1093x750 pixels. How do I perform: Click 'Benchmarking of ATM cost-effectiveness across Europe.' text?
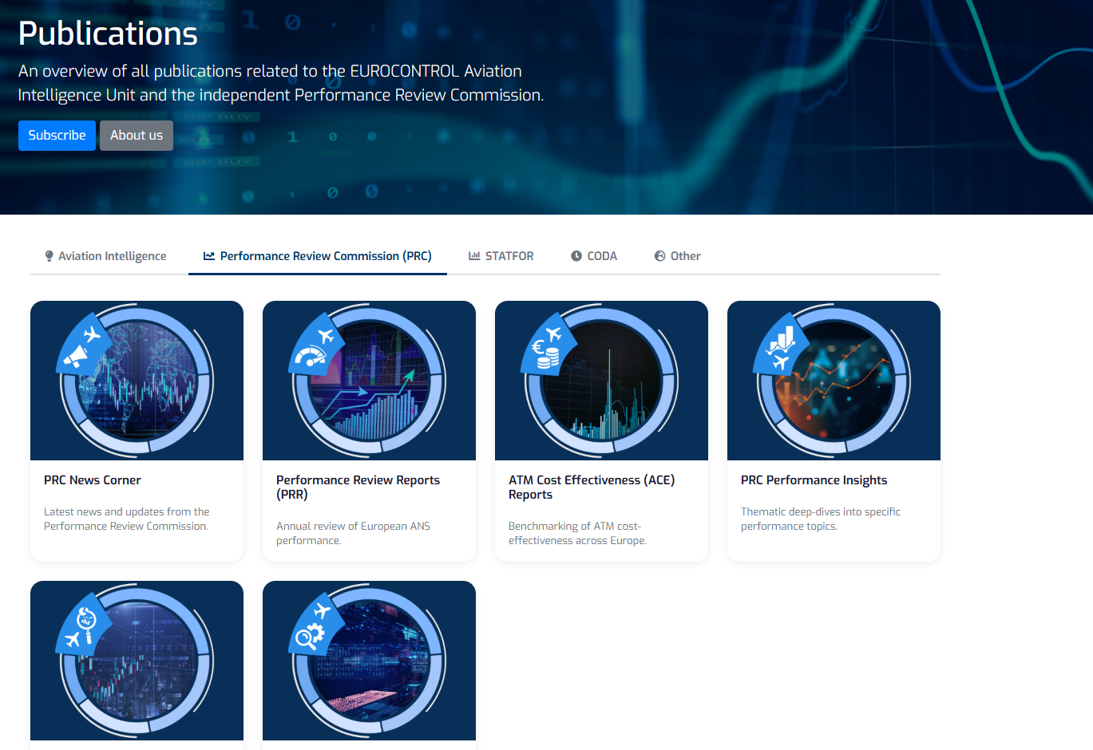tap(577, 534)
